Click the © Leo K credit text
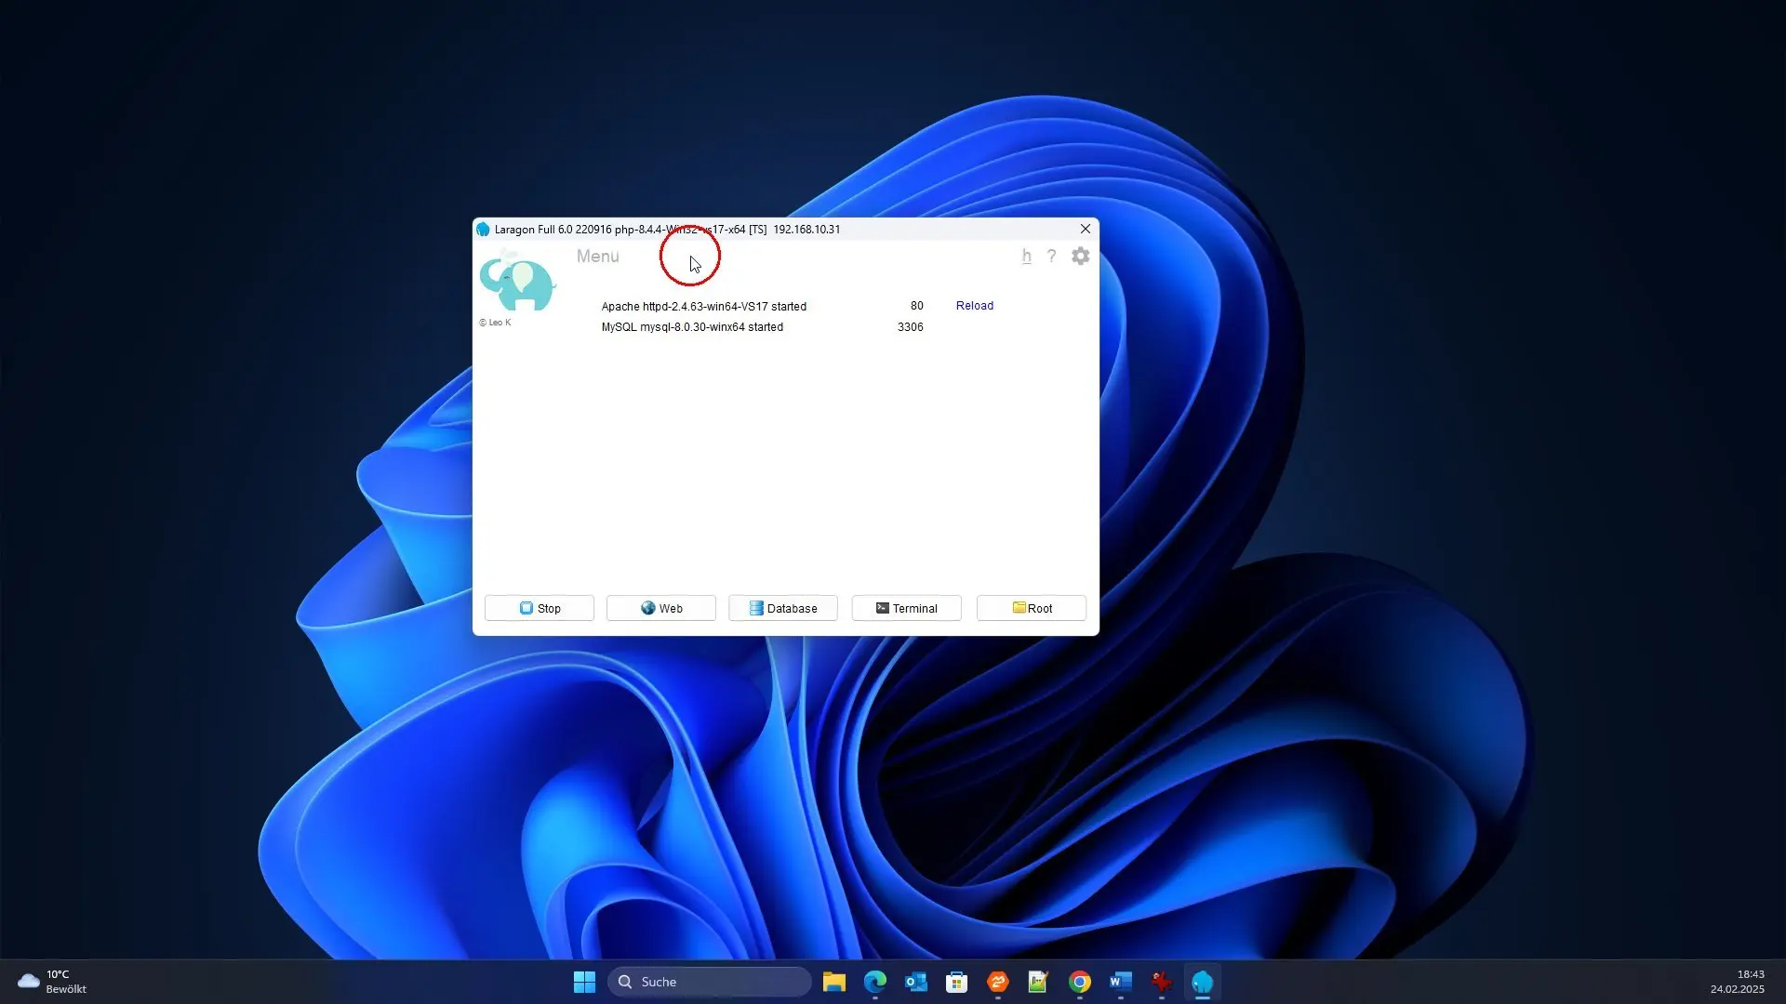The image size is (1786, 1004). (x=495, y=323)
